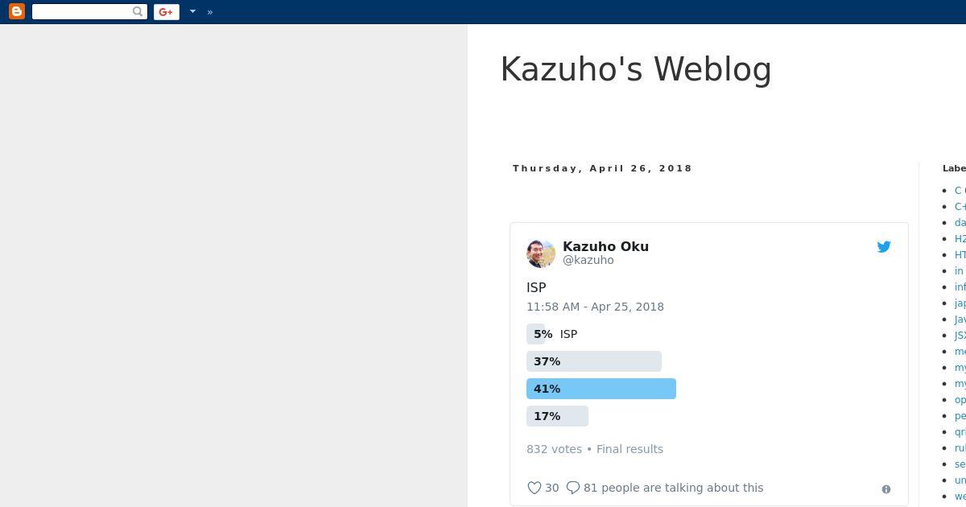This screenshot has height=507, width=966.
Task: Open the Twitter bird icon on tweet
Action: (x=884, y=247)
